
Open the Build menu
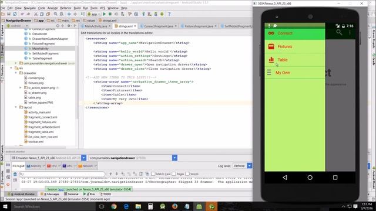pos(77,8)
